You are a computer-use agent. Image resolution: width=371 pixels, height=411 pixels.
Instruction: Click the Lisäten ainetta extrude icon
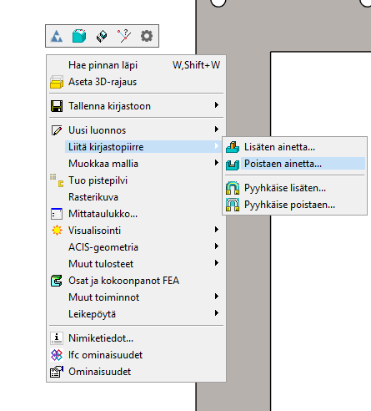[233, 147]
